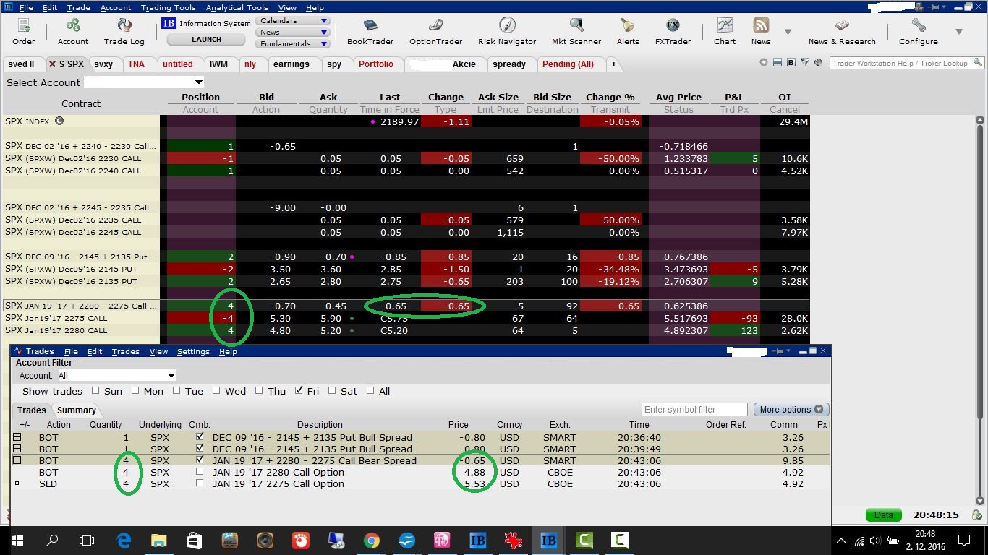Check the Wed box in Show trades
This screenshot has height=555, width=988.
(x=216, y=391)
